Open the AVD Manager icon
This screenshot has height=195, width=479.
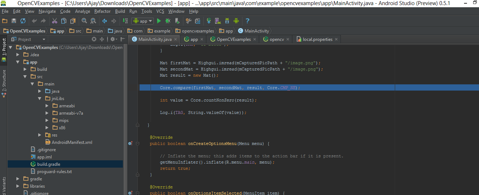(218, 21)
